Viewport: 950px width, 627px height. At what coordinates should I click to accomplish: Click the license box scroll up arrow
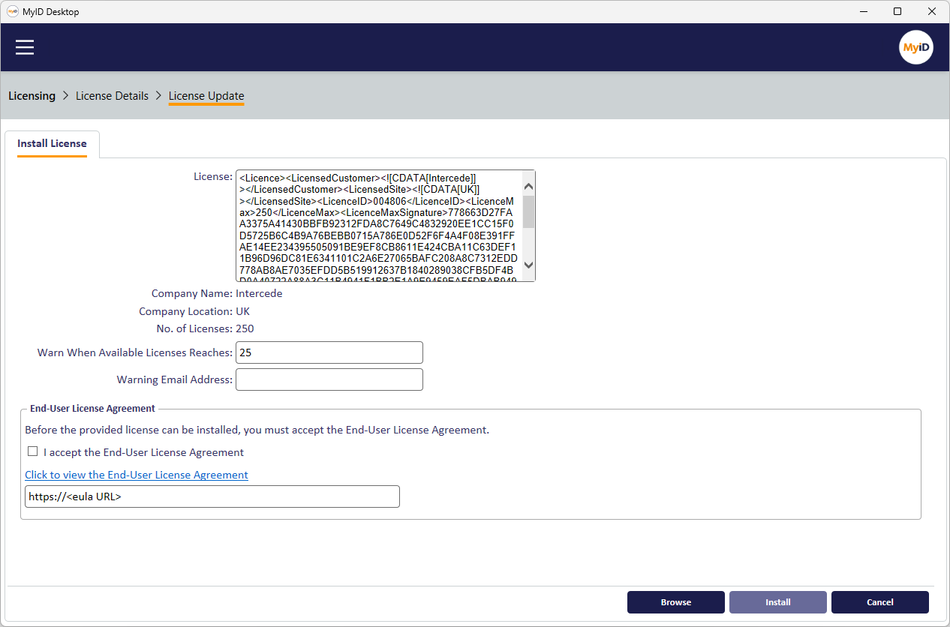click(x=528, y=186)
